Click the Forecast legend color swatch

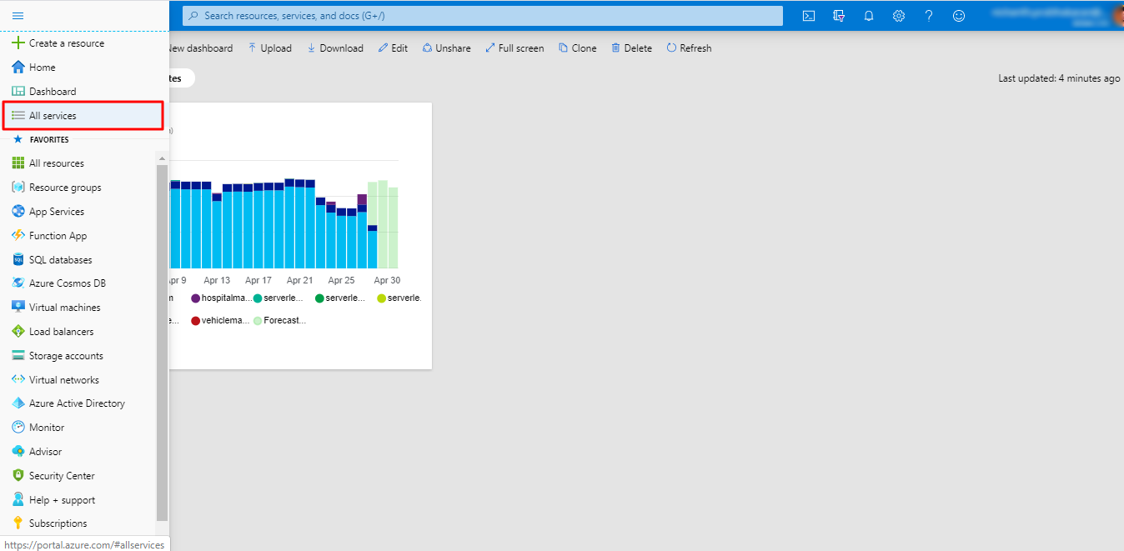[x=258, y=320]
